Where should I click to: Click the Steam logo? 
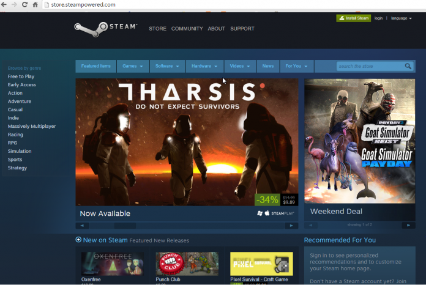click(x=106, y=29)
